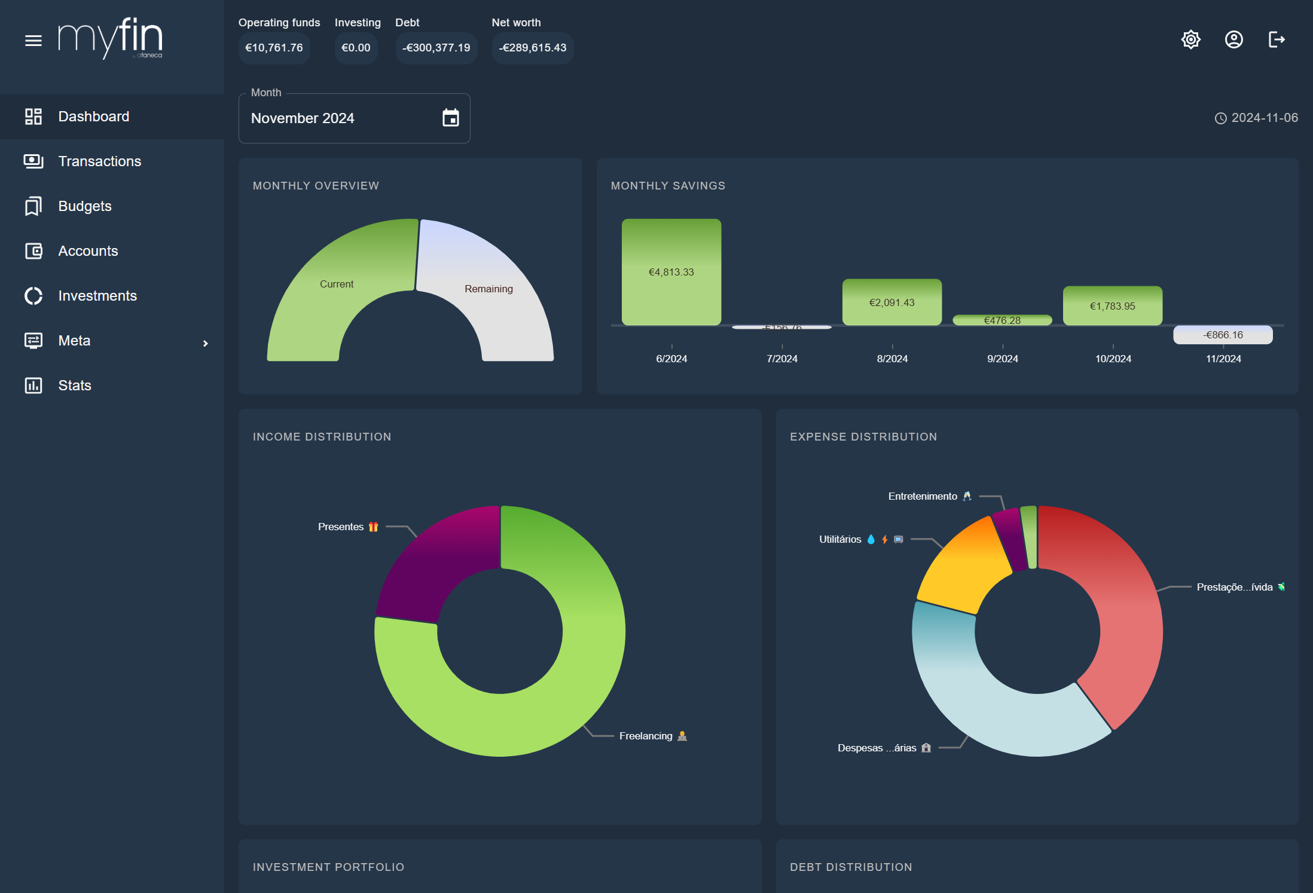Viewport: 1313px width, 893px height.
Task: Click the logout icon
Action: [1277, 39]
